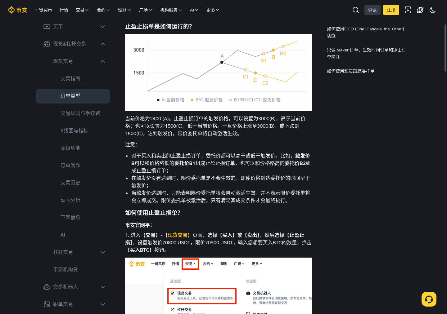Expand the 交易机器人 section chevron
The image size is (447, 314).
pyautogui.click(x=103, y=287)
